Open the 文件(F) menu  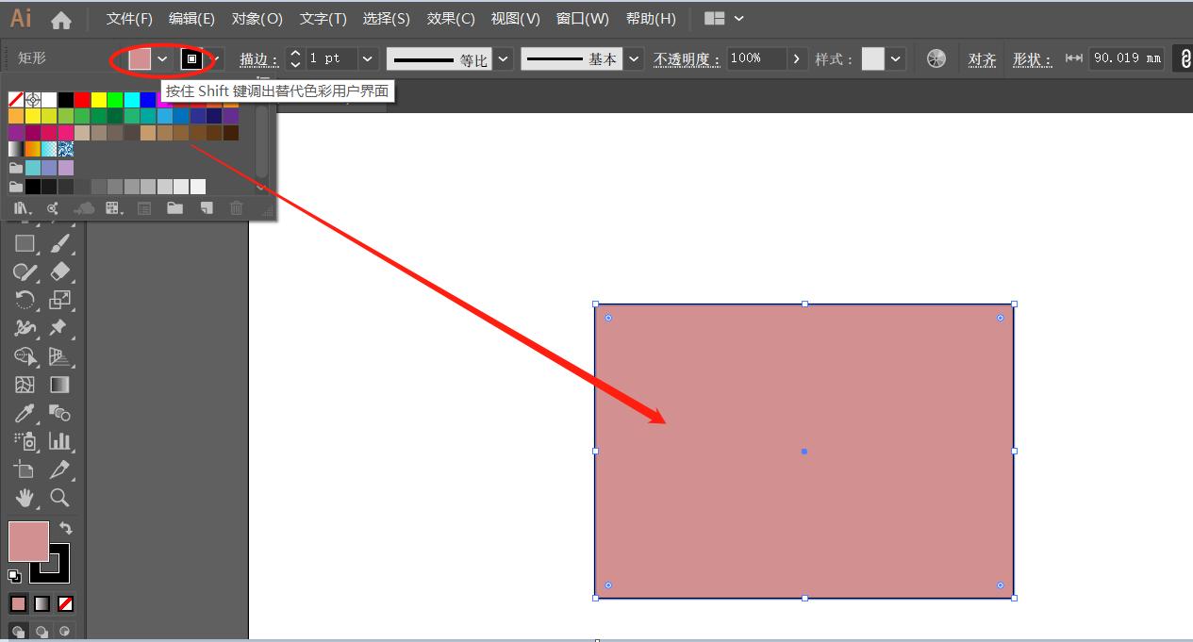click(x=129, y=19)
